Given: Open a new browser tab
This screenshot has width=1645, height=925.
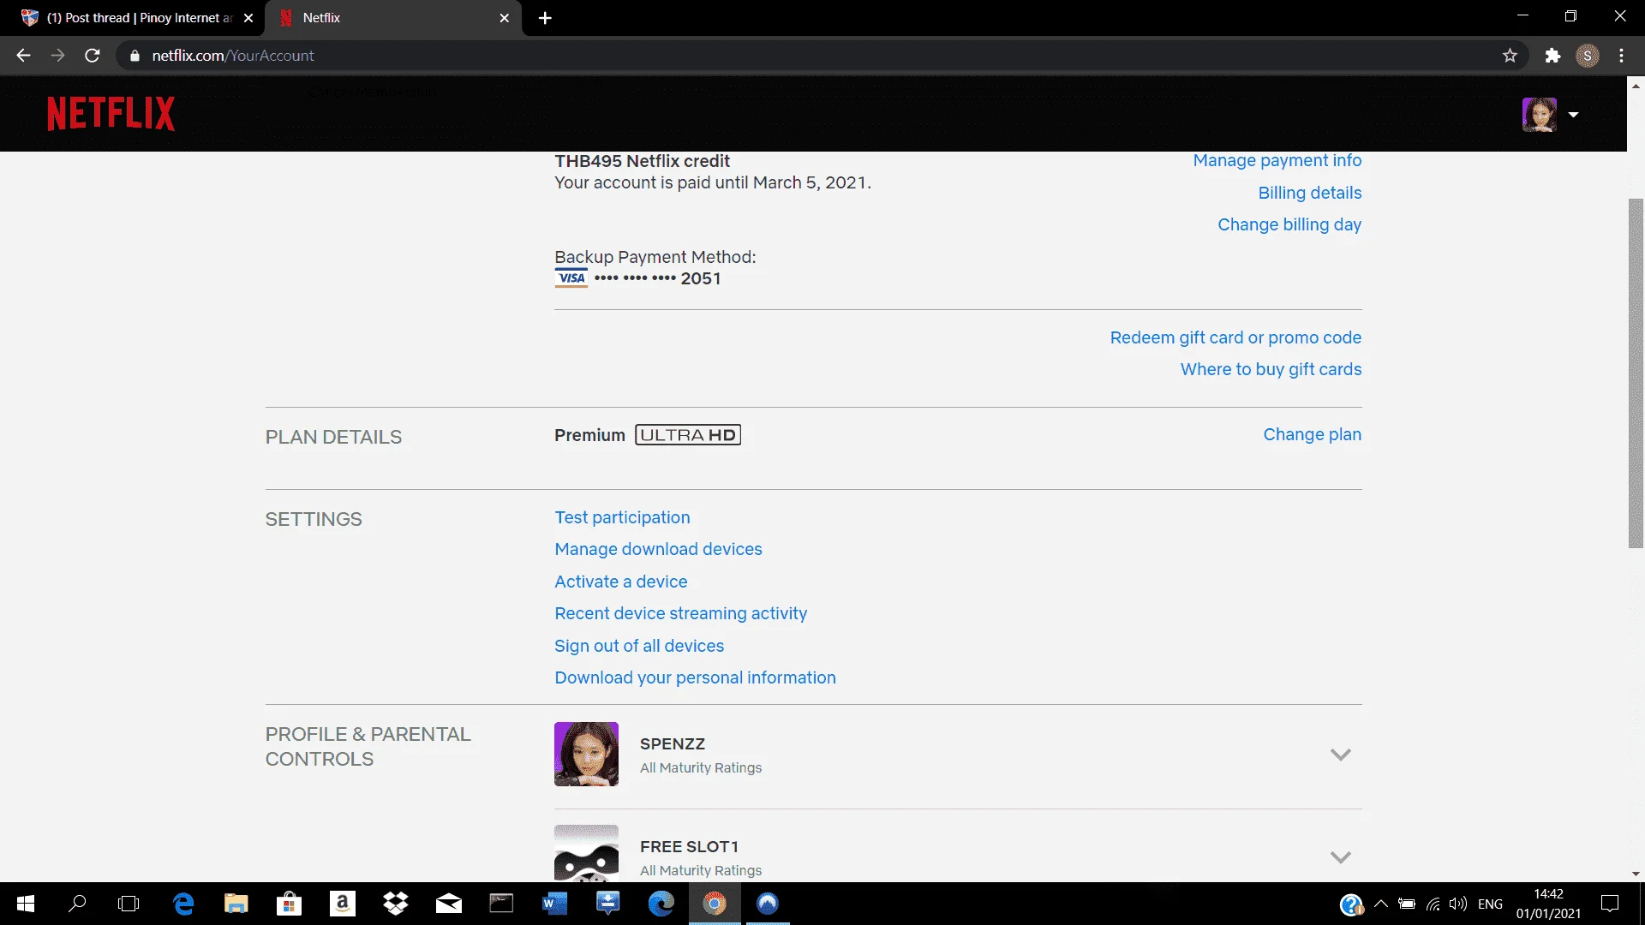Looking at the screenshot, I should click(545, 18).
